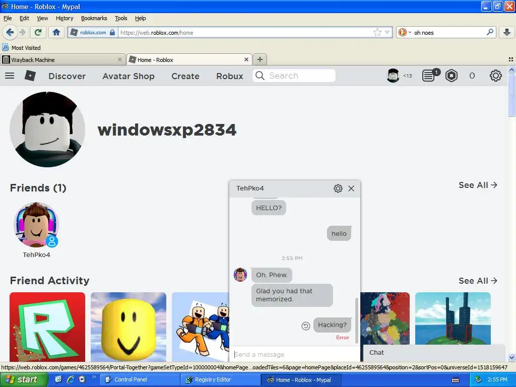Open the Robux page link
Viewport: 516px width, 387px height.
point(230,76)
